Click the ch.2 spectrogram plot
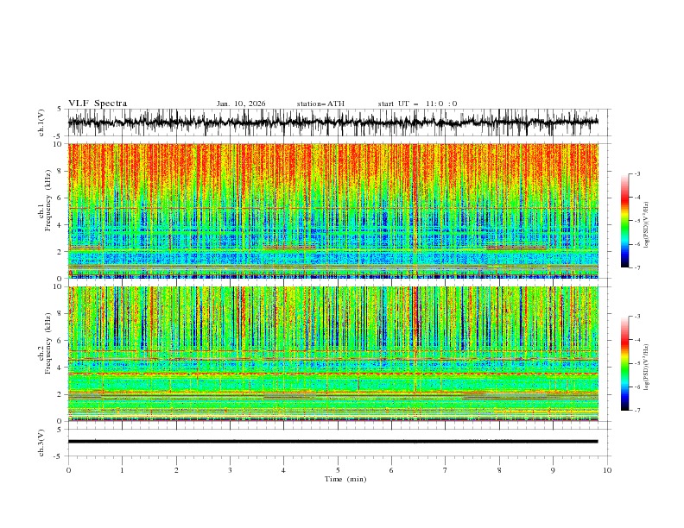This screenshot has width=684, height=528. pyautogui.click(x=333, y=354)
